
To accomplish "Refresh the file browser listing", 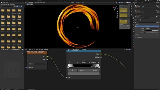I will (6, 4).
